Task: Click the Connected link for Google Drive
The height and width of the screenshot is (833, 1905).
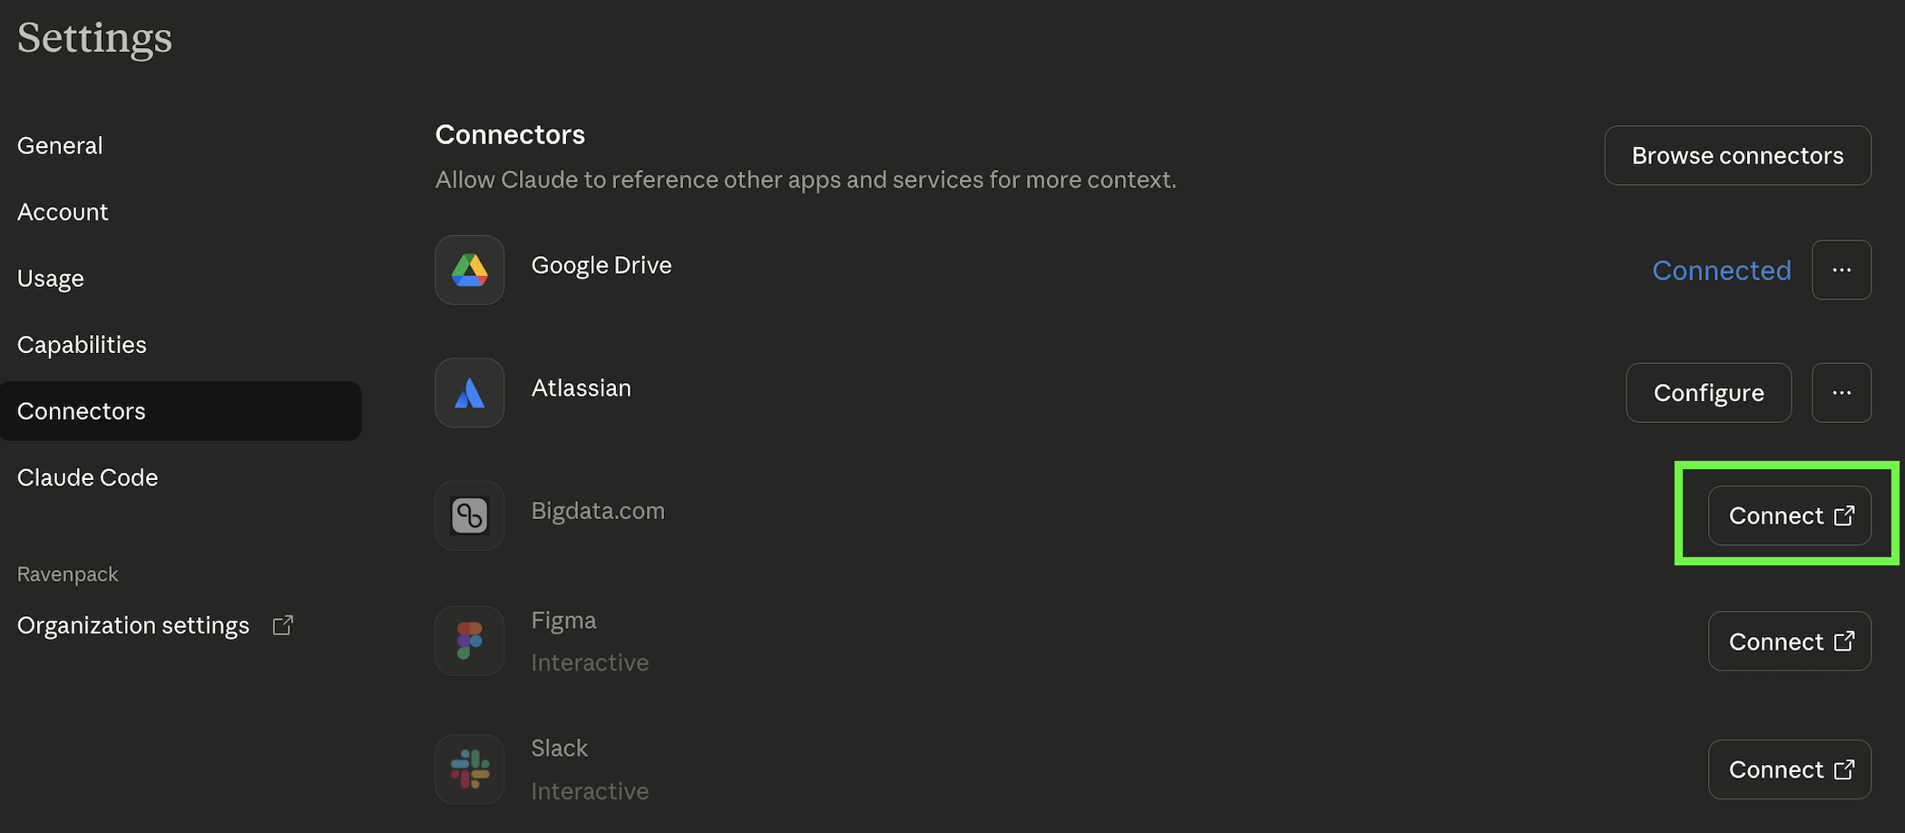Action: 1721,269
